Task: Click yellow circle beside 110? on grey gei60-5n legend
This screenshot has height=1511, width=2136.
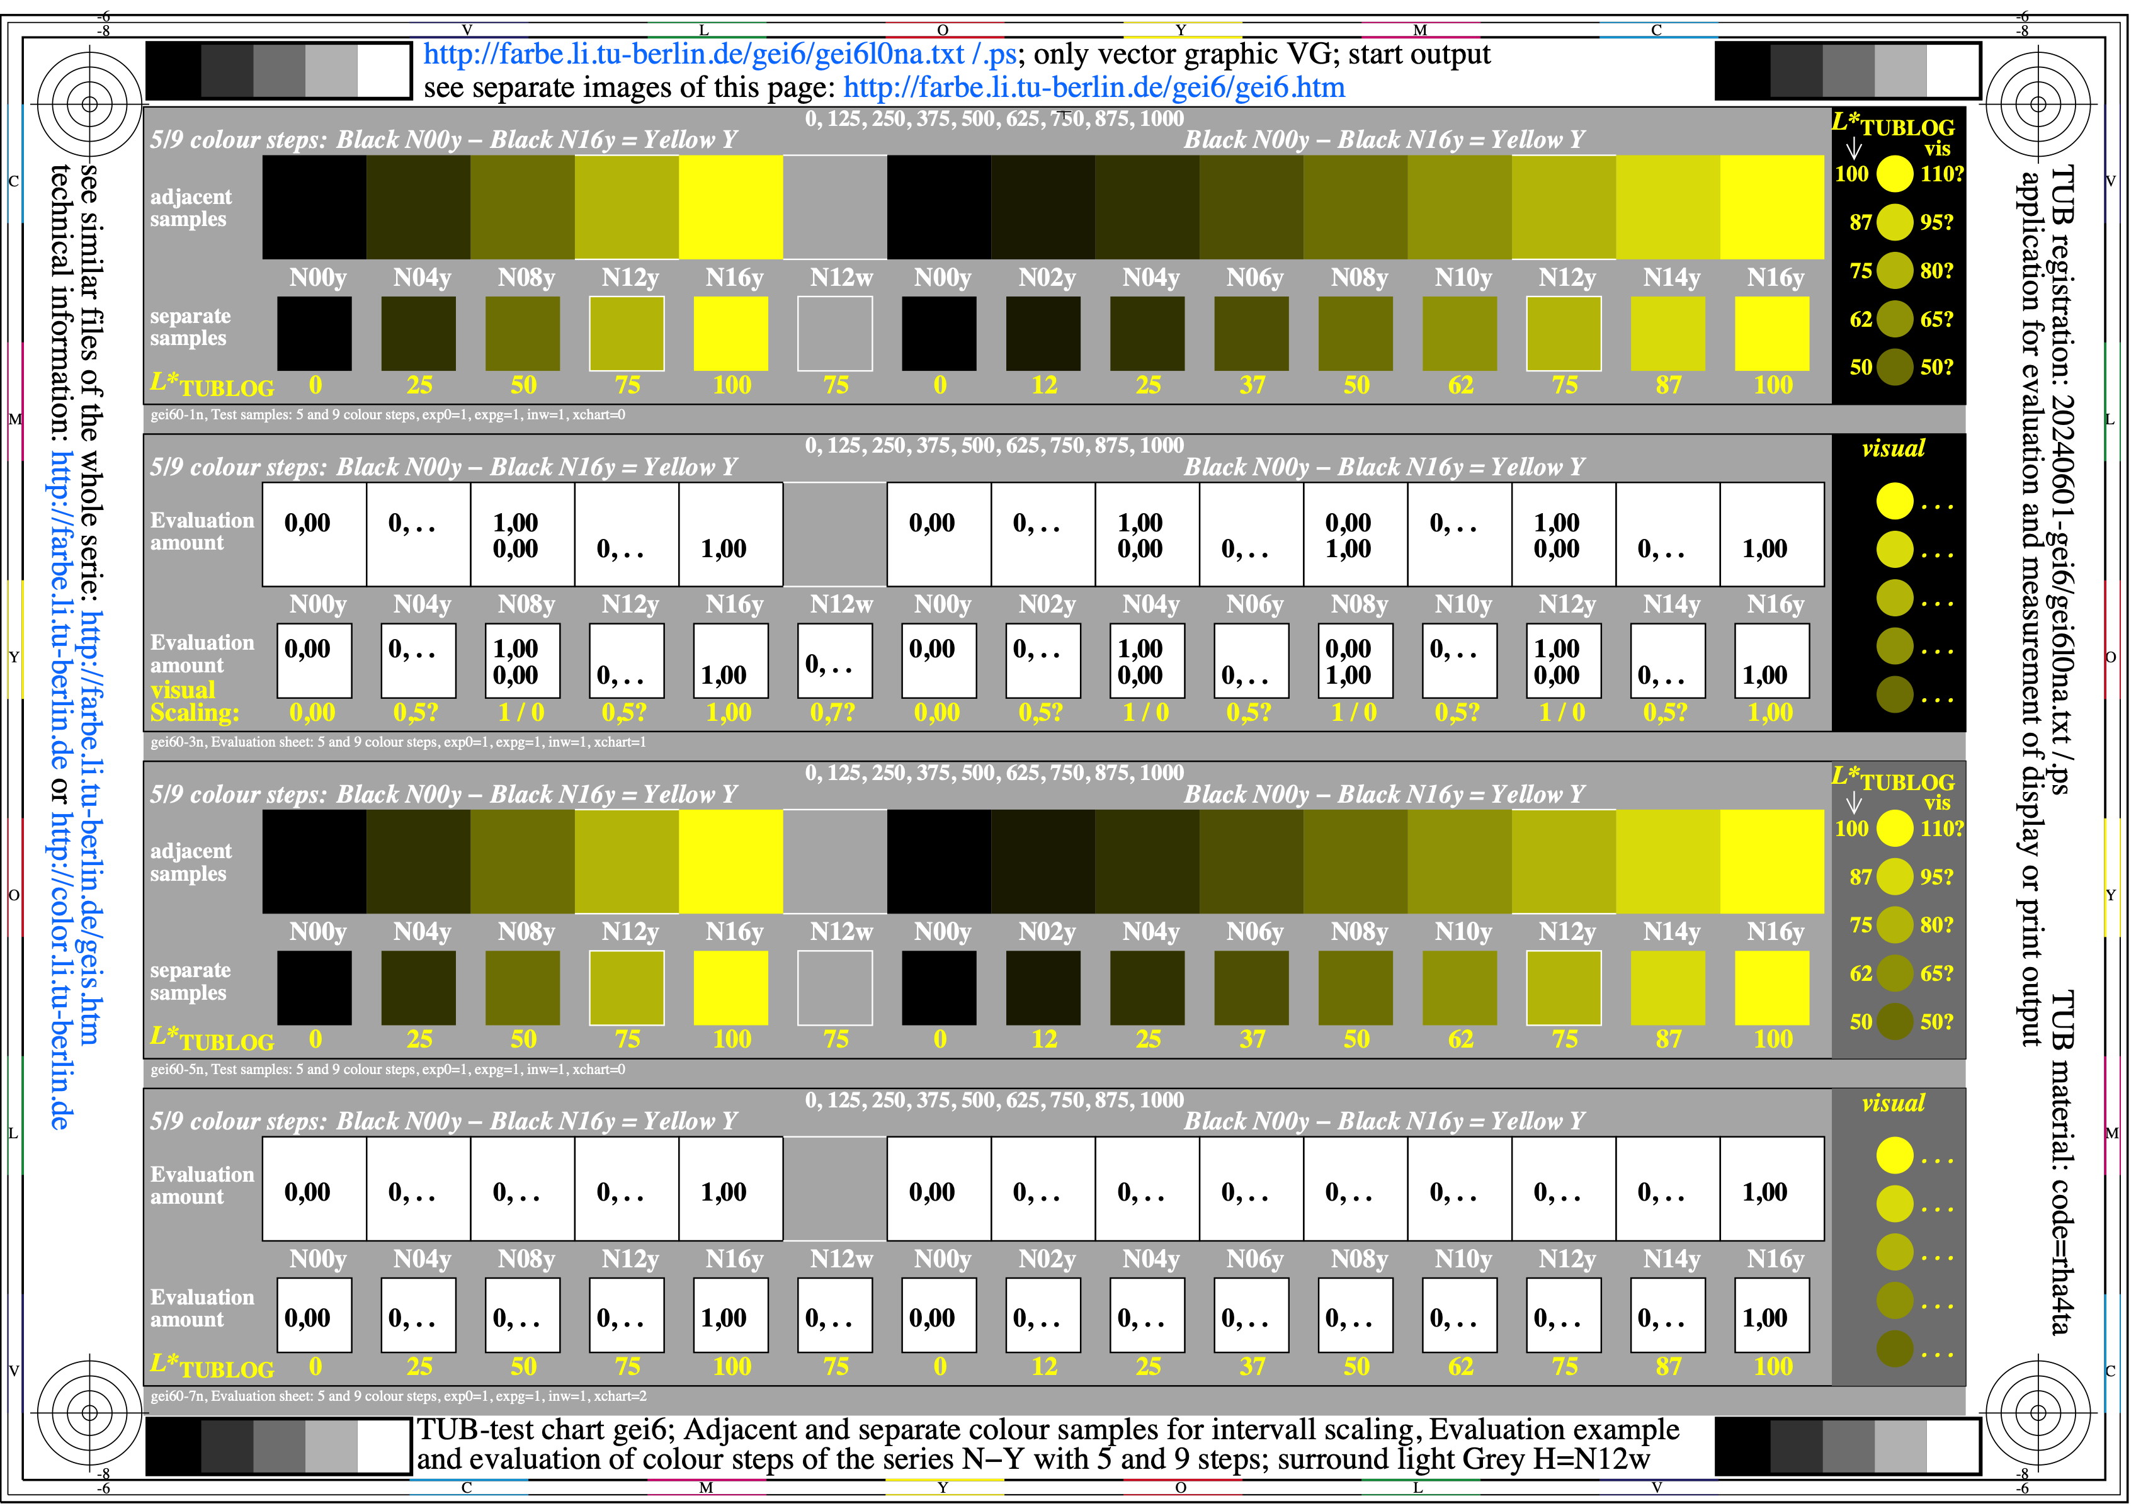Action: [1894, 828]
